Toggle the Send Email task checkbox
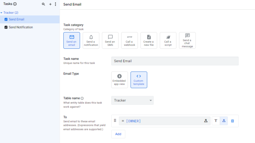Screen dimensions: 255x143 6,19
